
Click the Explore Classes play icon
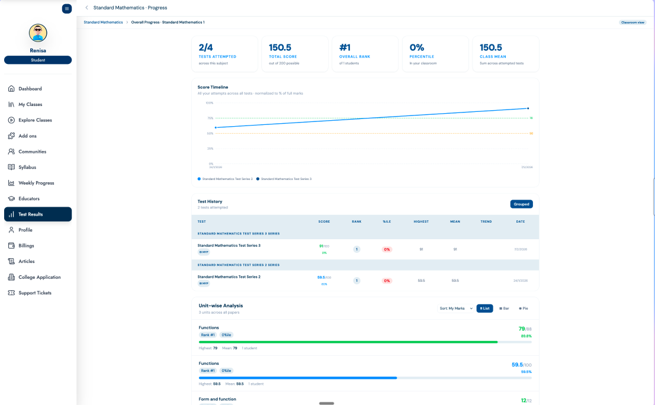coord(11,120)
